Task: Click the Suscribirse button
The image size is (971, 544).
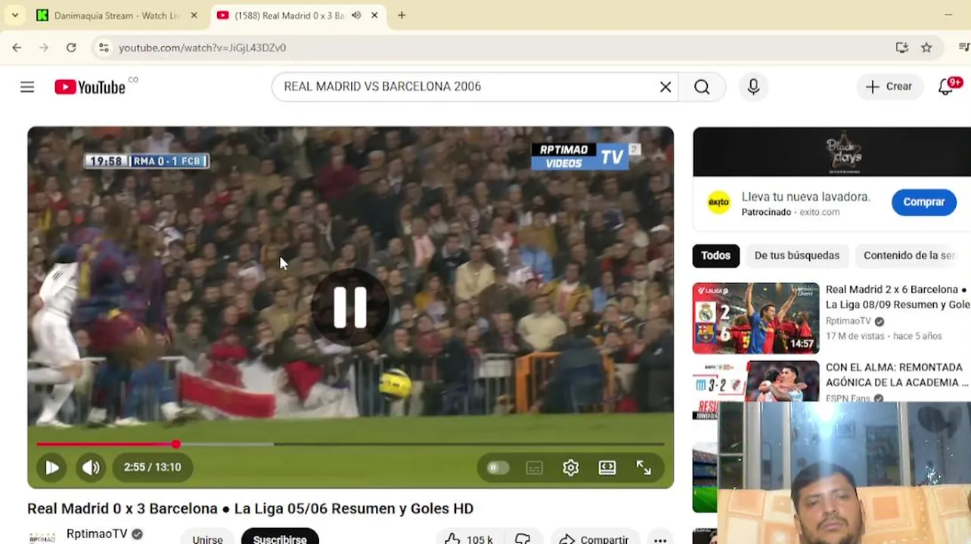Action: (280, 539)
